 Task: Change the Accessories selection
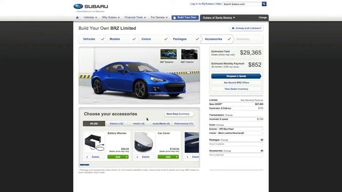pyautogui.click(x=227, y=151)
